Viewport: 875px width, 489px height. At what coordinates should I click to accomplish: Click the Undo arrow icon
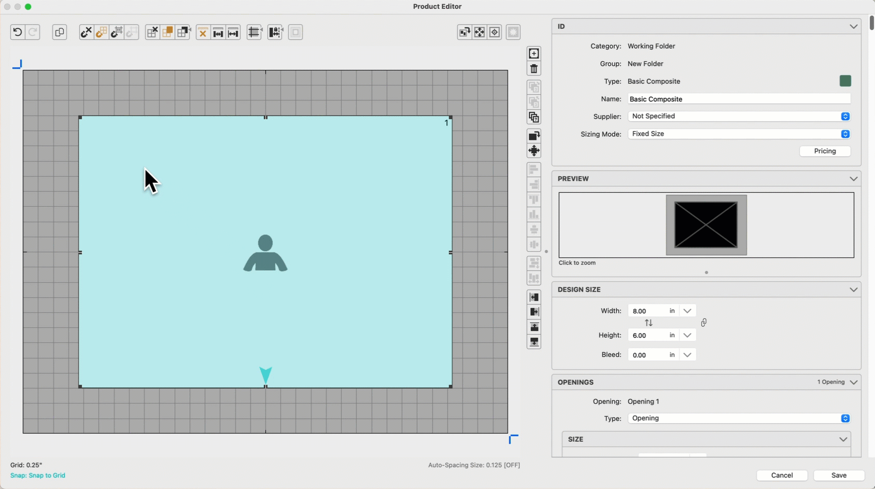[17, 32]
